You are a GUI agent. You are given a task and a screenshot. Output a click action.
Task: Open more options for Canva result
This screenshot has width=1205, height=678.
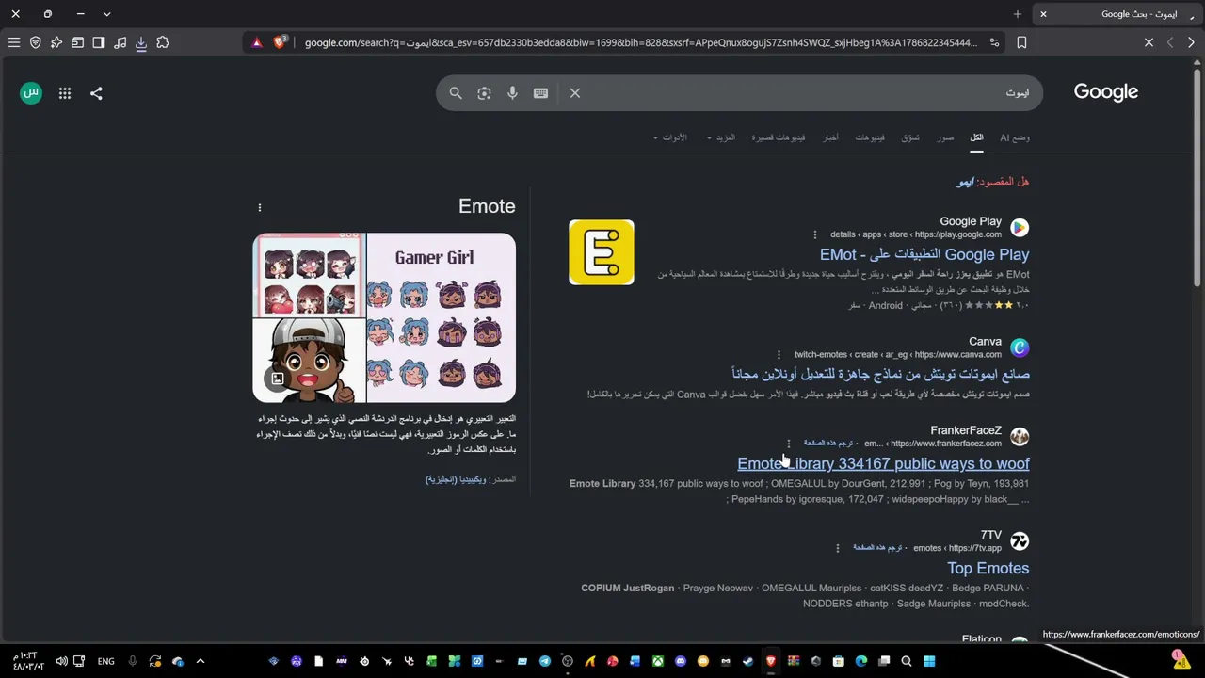779,355
